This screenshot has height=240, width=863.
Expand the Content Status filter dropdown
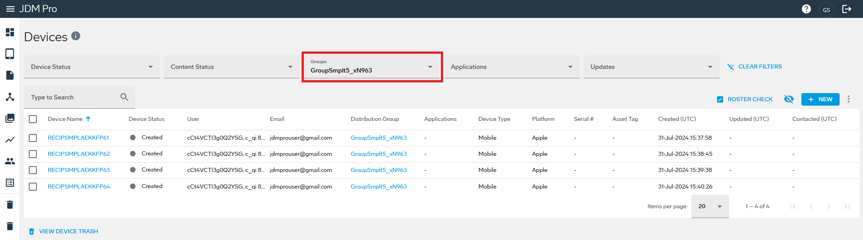(231, 67)
